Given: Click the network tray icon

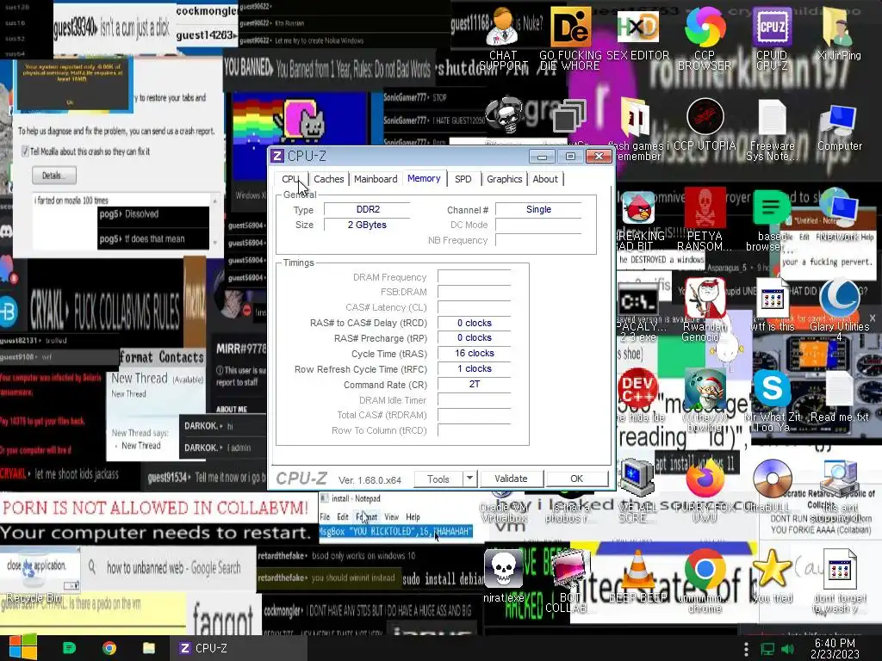Looking at the screenshot, I should click(x=767, y=649).
